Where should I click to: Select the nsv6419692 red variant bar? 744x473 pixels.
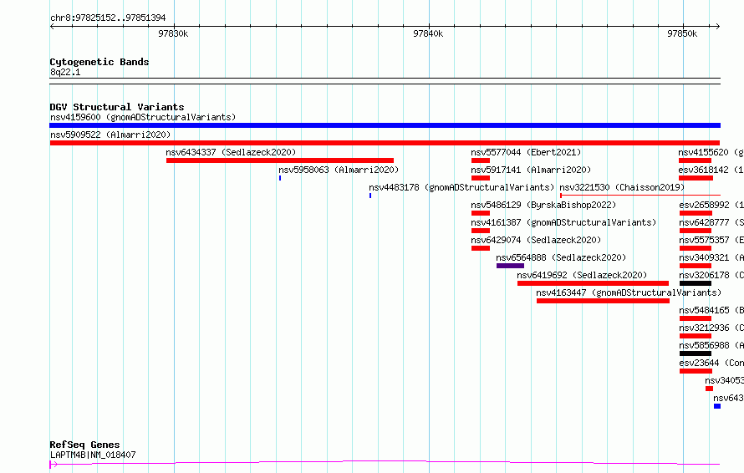tap(593, 283)
